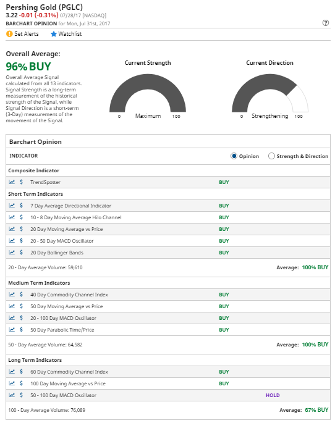Screen dimensions: 335x423
Task: Click BUY signal for TrendSpotter row
Action: pos(224,182)
